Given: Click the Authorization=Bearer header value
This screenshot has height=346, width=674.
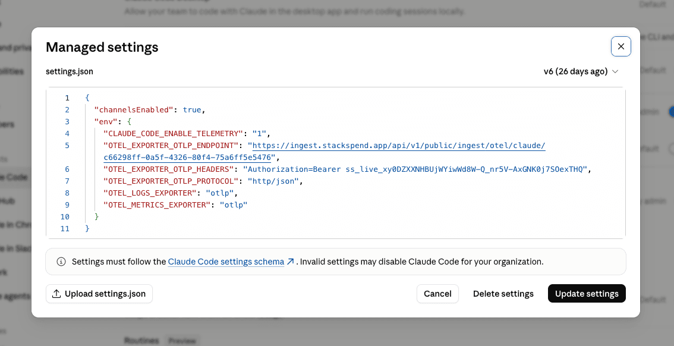Looking at the screenshot, I should 415,169.
